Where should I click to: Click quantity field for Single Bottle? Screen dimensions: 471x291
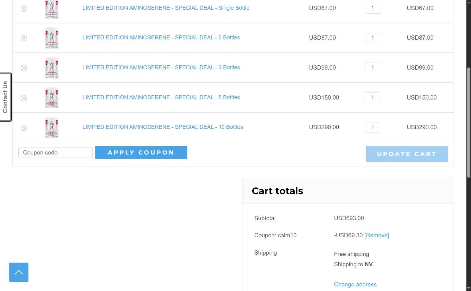(373, 8)
